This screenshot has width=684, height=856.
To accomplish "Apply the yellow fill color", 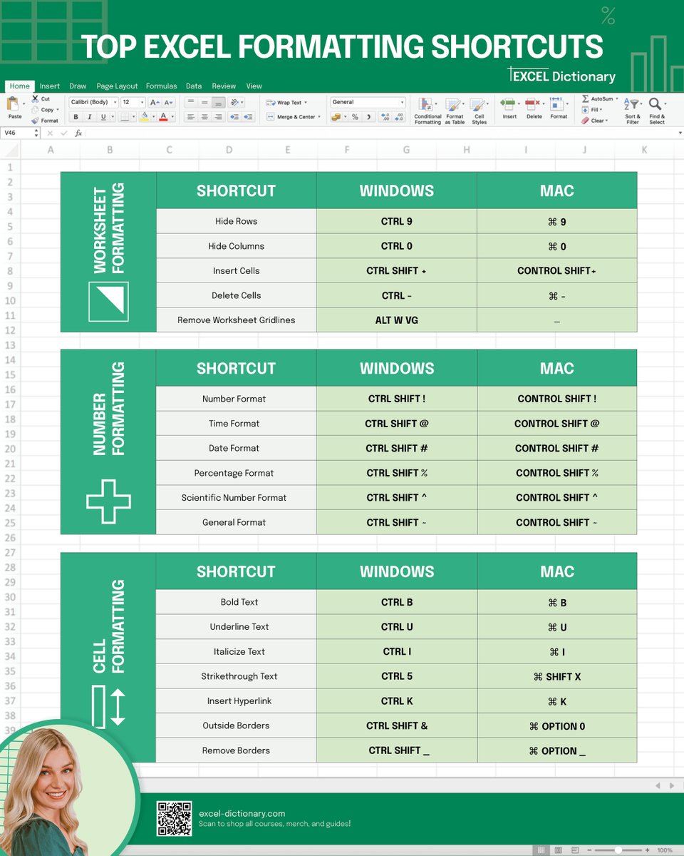I will pyautogui.click(x=144, y=117).
